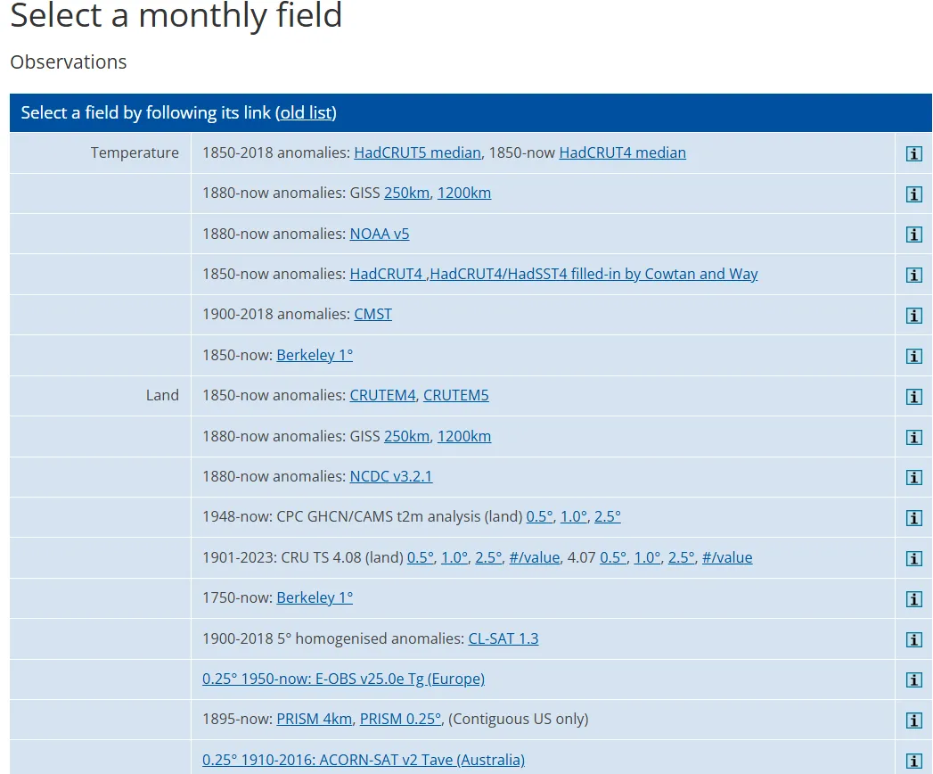Open info icon for Land GISS row
933x774 pixels.
click(x=914, y=437)
